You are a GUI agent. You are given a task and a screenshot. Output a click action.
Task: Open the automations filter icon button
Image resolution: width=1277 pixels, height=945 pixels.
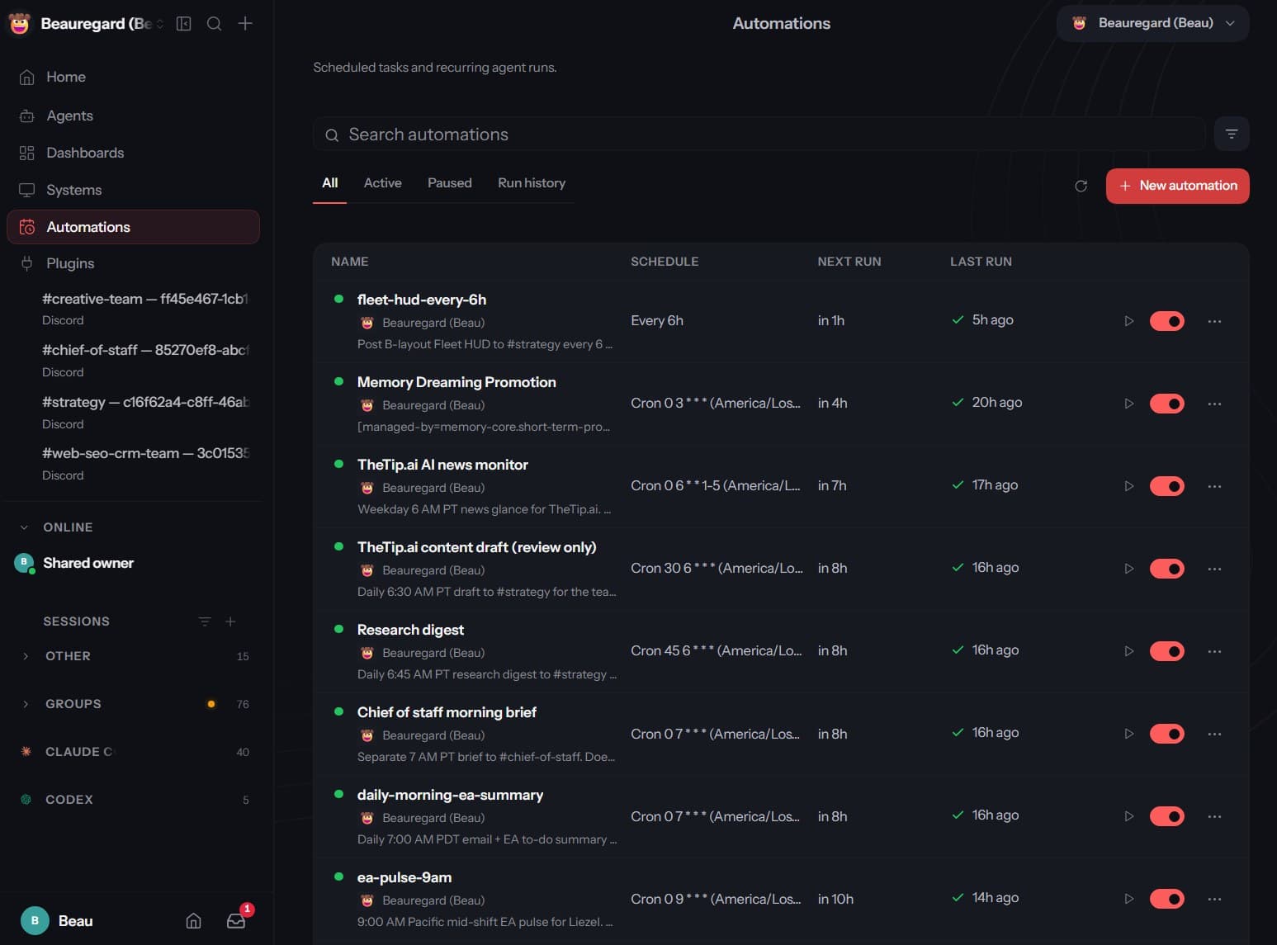tap(1231, 134)
